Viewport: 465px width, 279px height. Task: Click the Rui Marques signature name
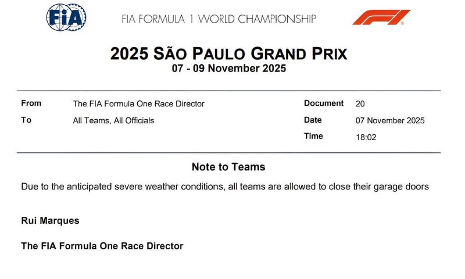click(50, 221)
